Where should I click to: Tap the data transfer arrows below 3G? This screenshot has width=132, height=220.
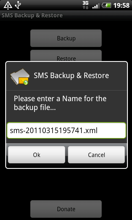point(86,7)
